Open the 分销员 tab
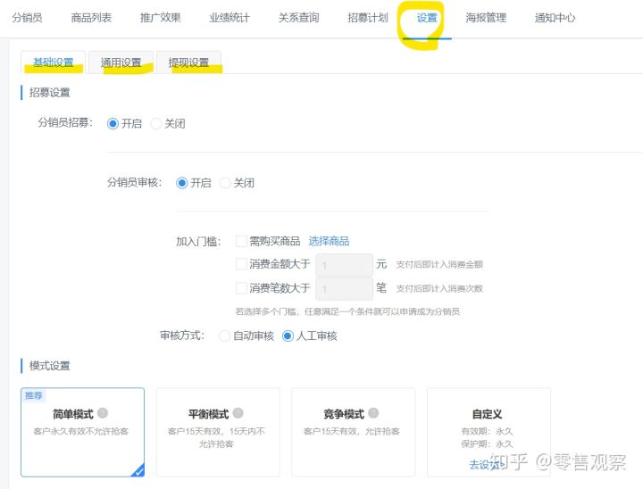643x489 pixels. pos(27,18)
